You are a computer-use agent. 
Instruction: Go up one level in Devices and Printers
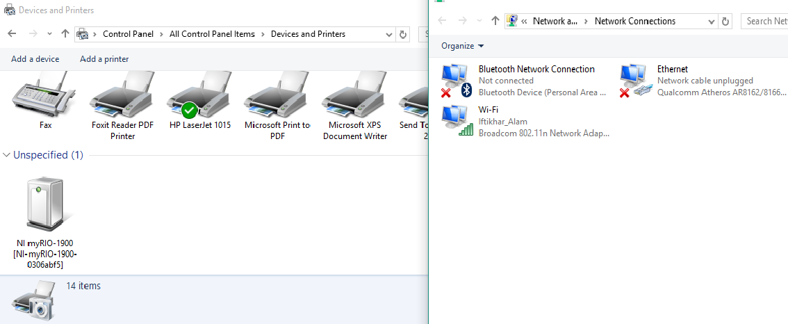(65, 33)
